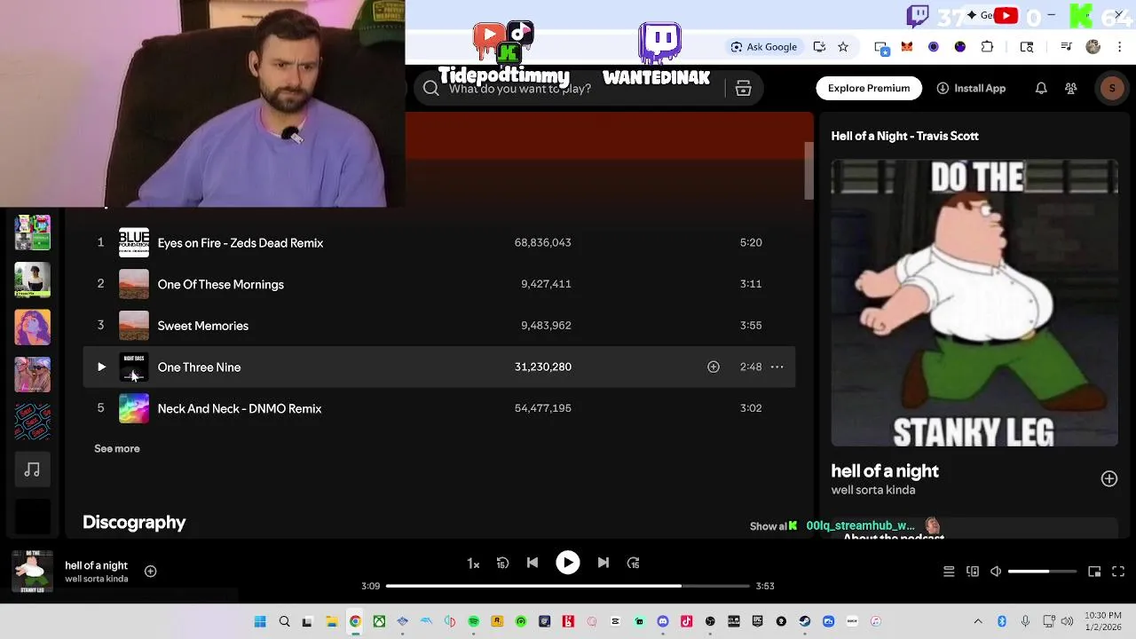Open MetaMask fox extension
This screenshot has width=1136, height=639.
pyautogui.click(x=907, y=47)
